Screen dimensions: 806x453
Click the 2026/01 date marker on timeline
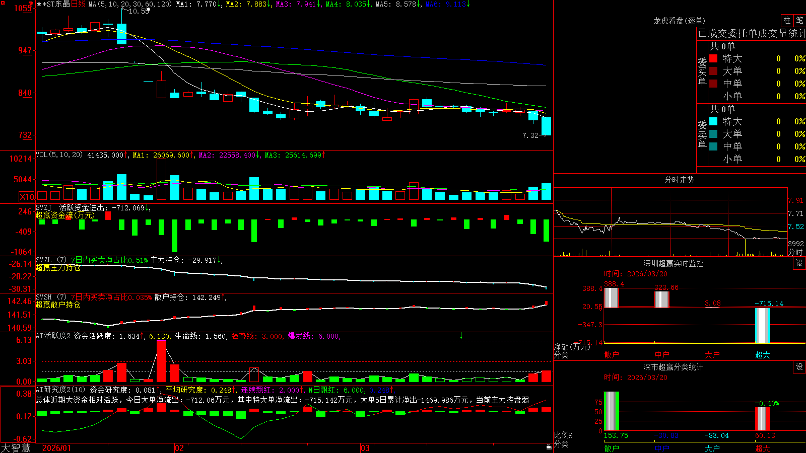point(57,448)
